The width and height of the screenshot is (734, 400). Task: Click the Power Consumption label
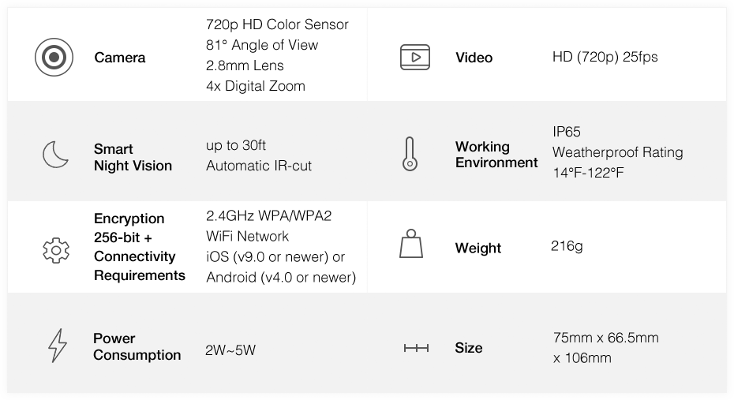coord(137,346)
